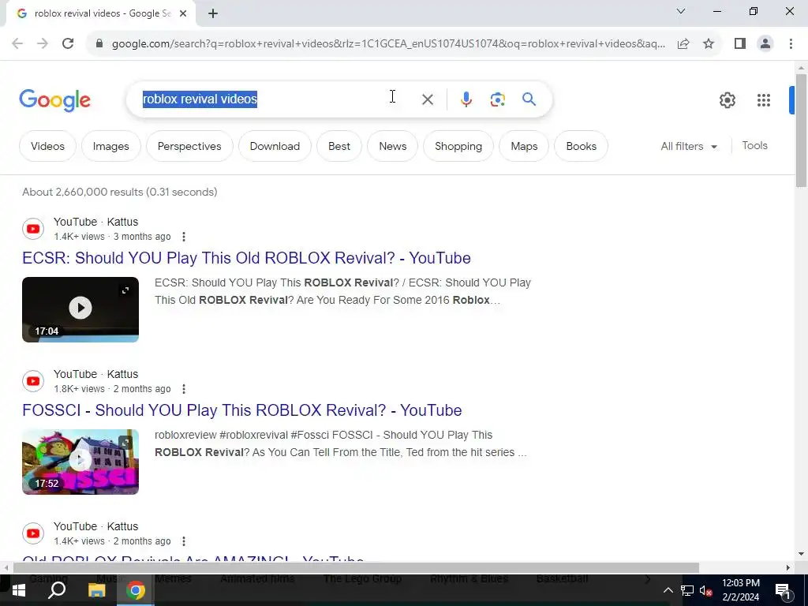This screenshot has width=808, height=606.
Task: Select the 'About 2,660,000 results' text
Action: coord(83,193)
